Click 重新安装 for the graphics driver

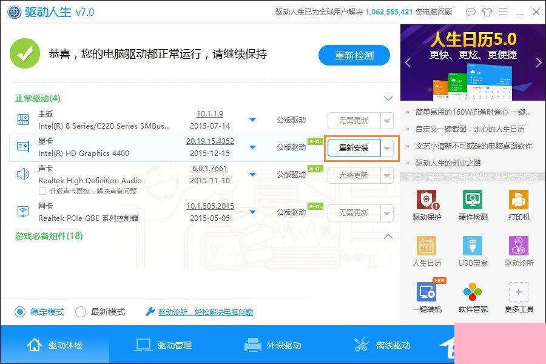point(354,148)
